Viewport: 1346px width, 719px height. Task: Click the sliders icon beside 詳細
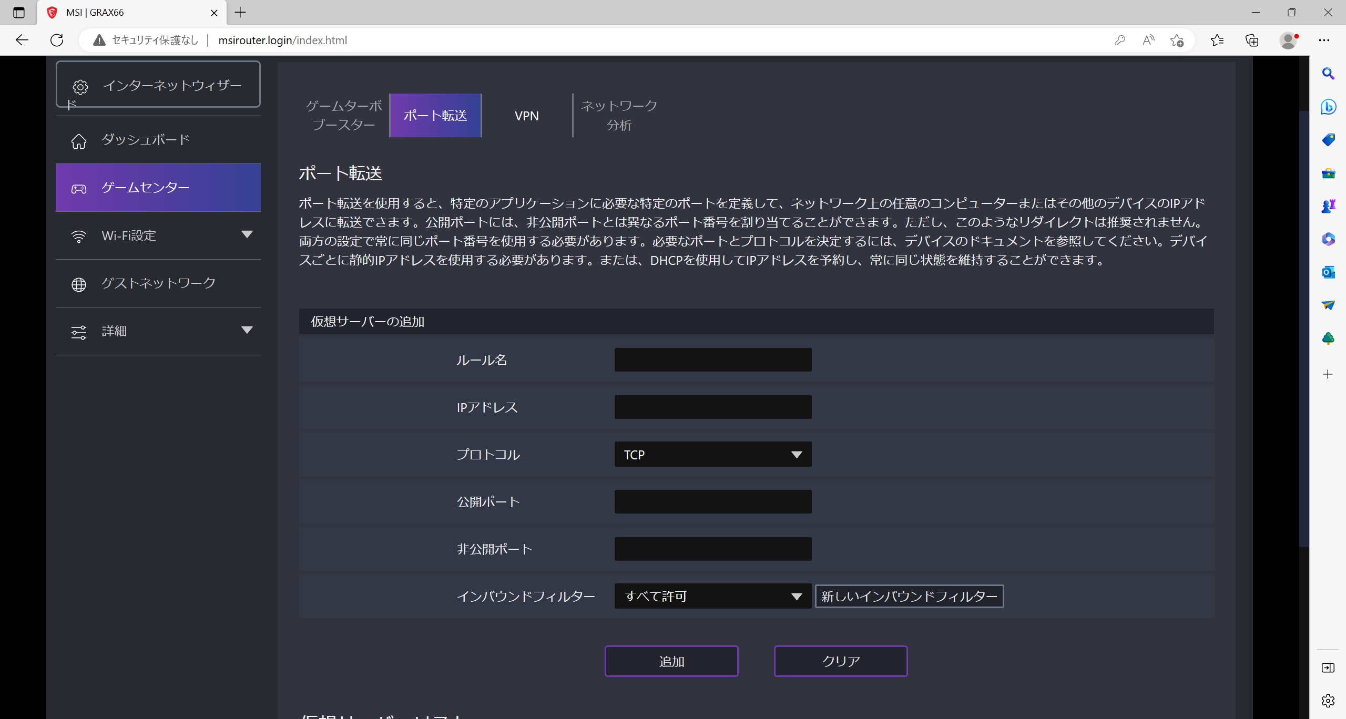(79, 332)
